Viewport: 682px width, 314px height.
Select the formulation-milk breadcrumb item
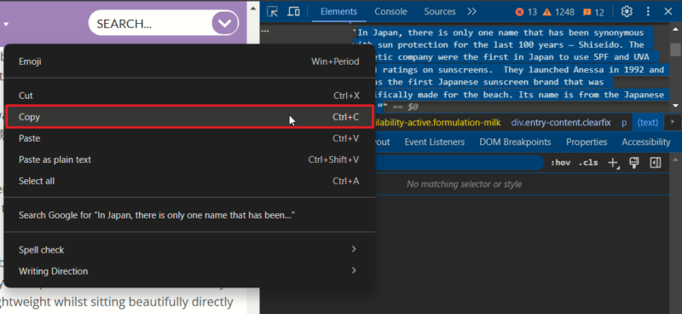coord(437,123)
